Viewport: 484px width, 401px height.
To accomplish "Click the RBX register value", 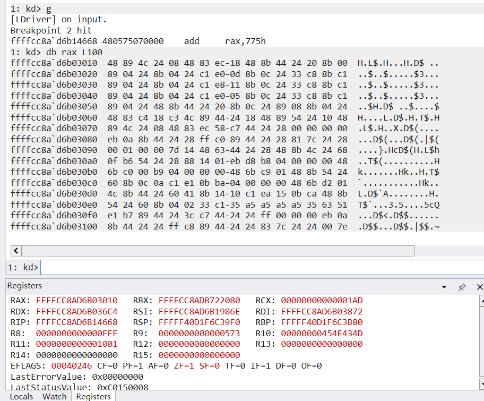I will [199, 301].
